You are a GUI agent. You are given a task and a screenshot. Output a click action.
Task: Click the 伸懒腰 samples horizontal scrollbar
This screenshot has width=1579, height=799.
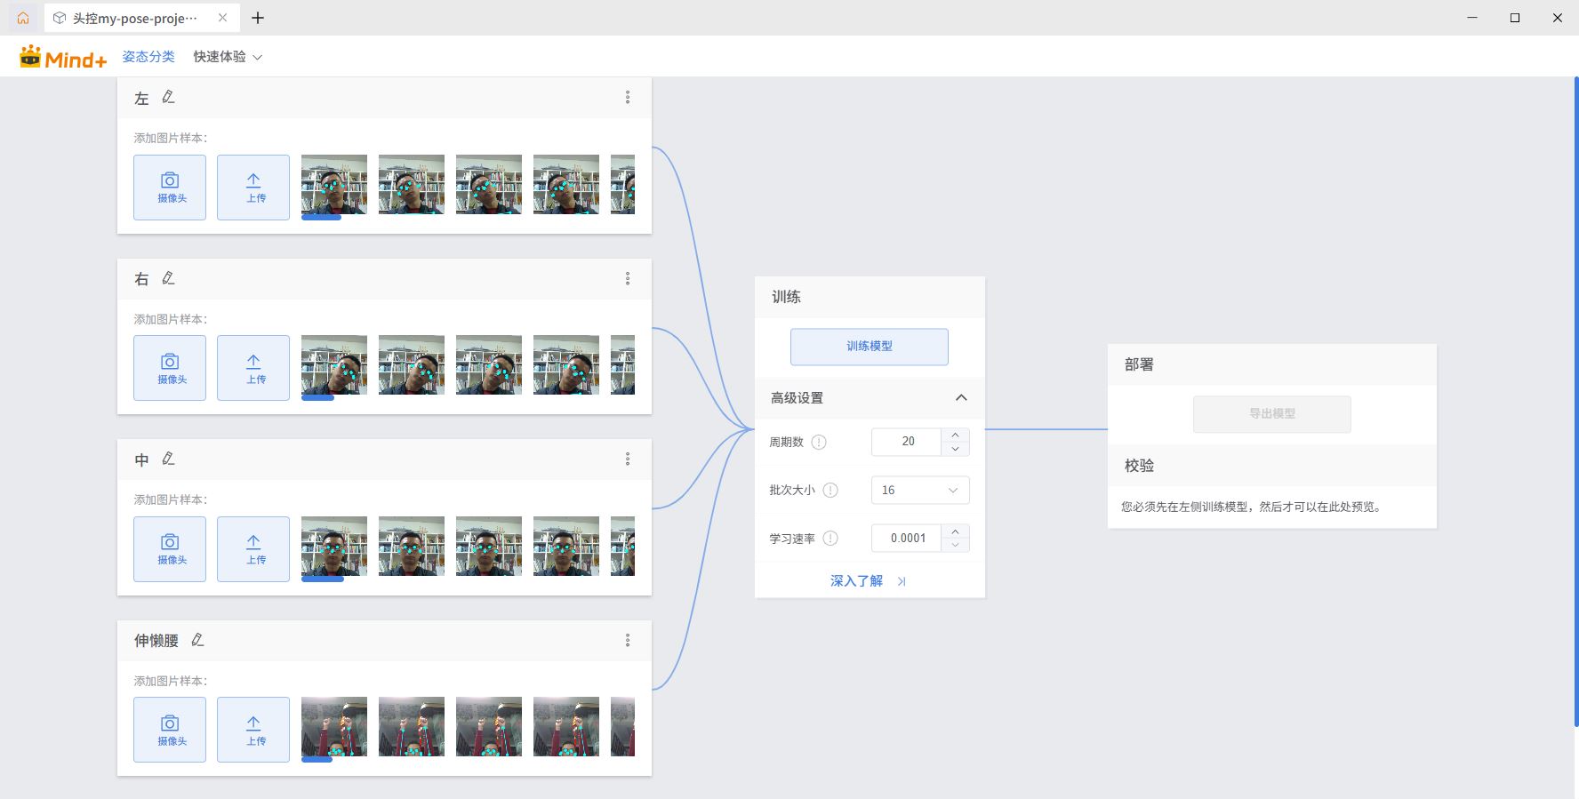[317, 760]
